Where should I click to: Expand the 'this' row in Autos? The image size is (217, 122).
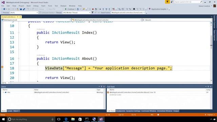tap(3, 92)
